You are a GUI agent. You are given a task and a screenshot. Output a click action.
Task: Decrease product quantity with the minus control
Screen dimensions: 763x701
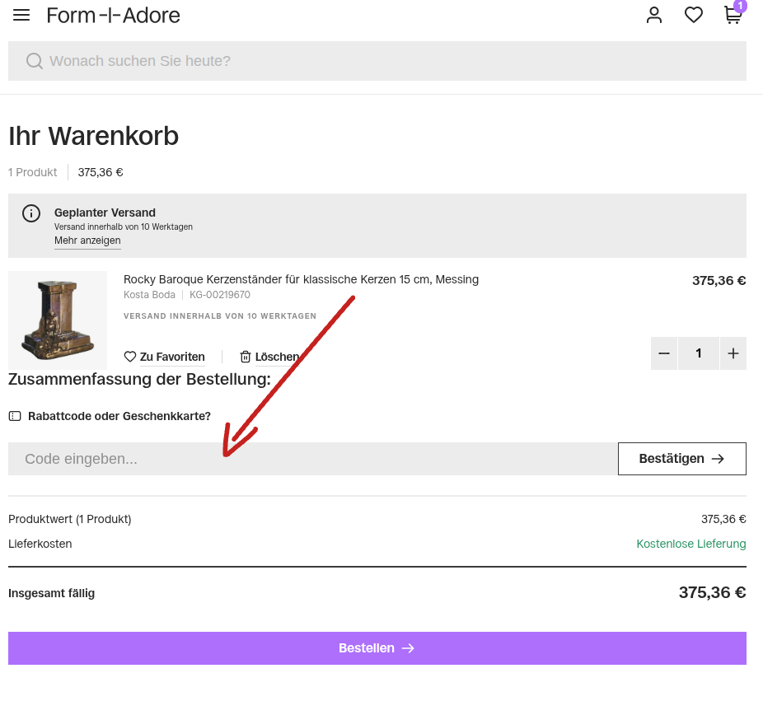pos(664,353)
